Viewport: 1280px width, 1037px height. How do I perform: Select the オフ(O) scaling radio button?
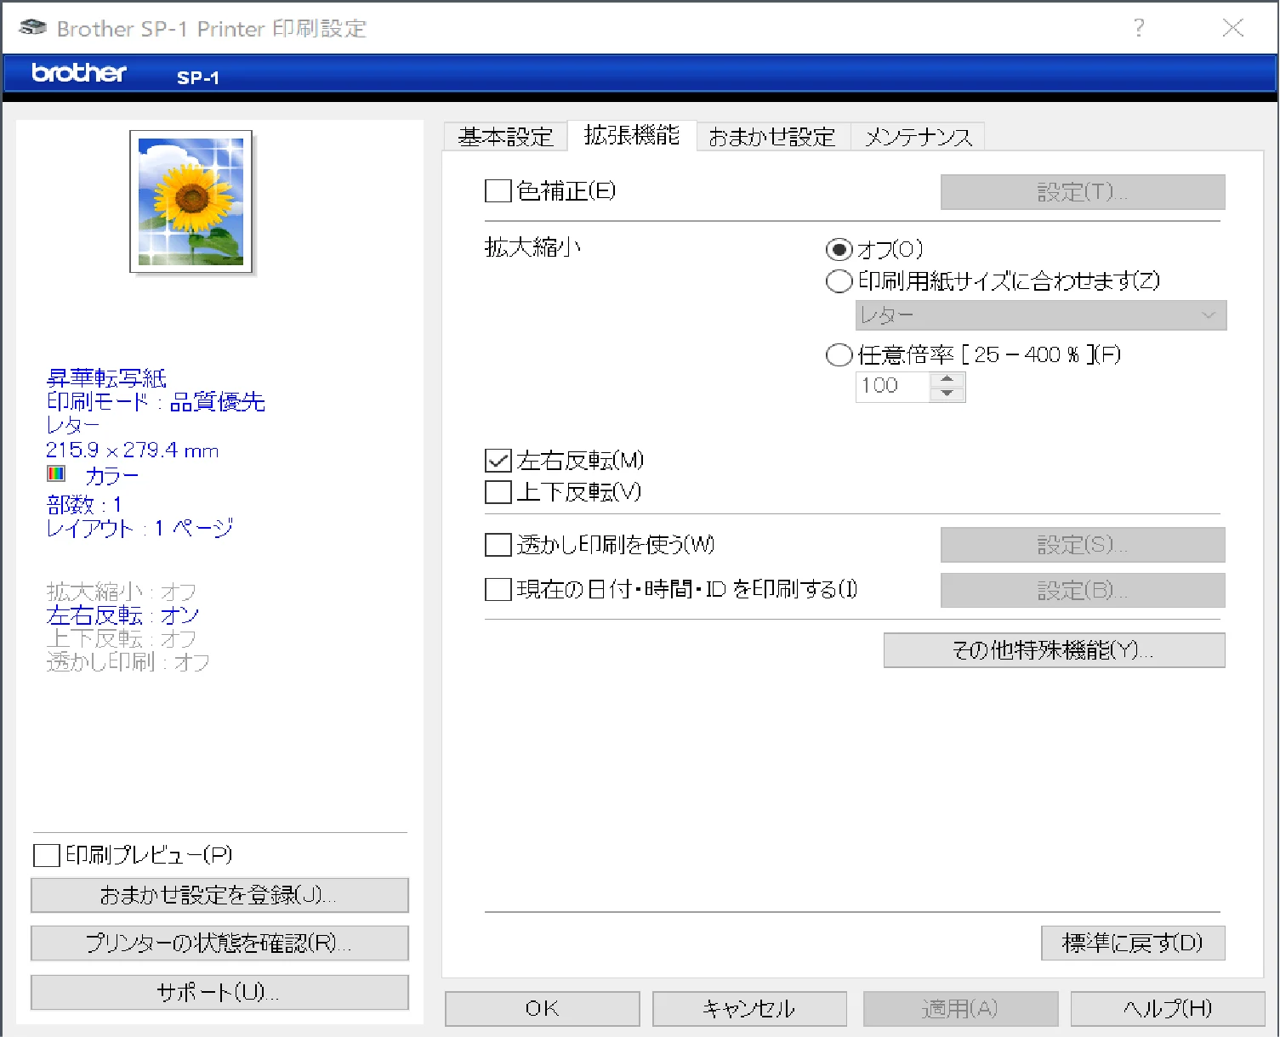click(x=839, y=249)
